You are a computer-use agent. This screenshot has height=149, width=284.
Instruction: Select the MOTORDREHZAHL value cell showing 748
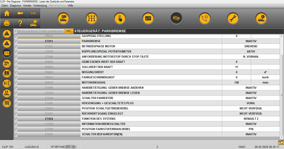tap(236, 83)
